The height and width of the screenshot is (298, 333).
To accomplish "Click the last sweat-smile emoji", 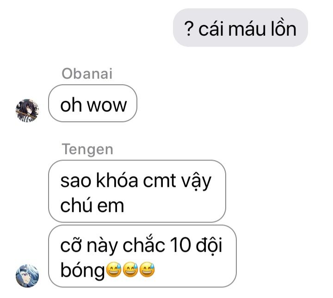I will point(147,269).
